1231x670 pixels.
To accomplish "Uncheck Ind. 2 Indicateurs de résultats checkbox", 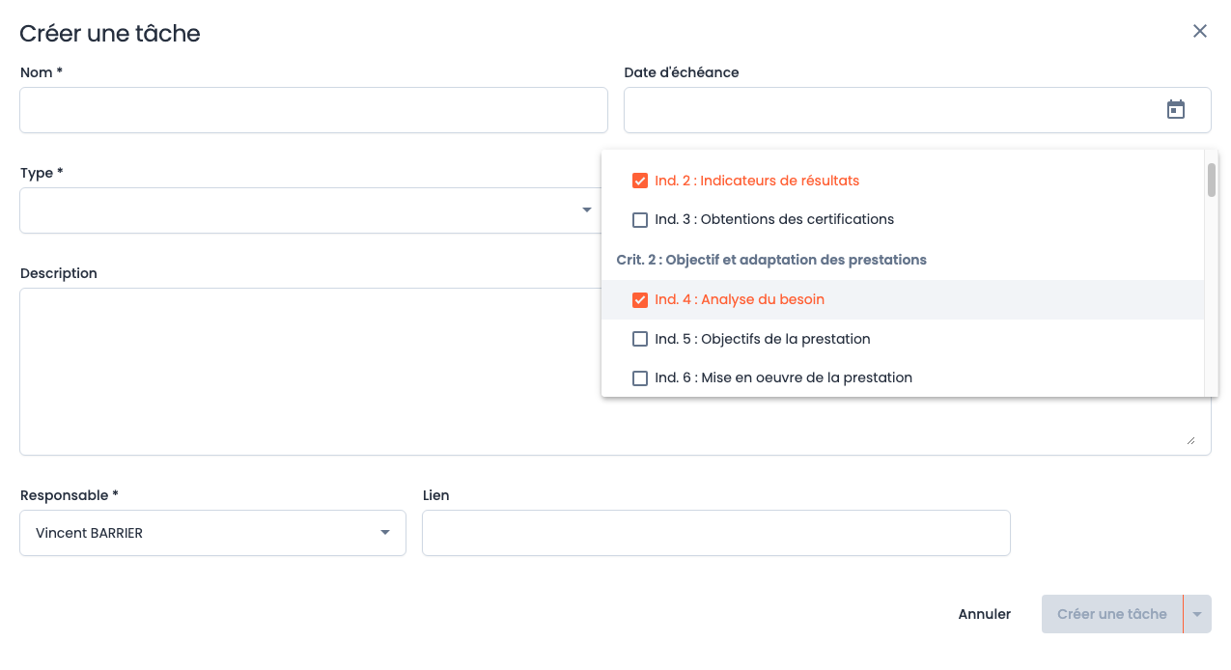I will coord(639,181).
